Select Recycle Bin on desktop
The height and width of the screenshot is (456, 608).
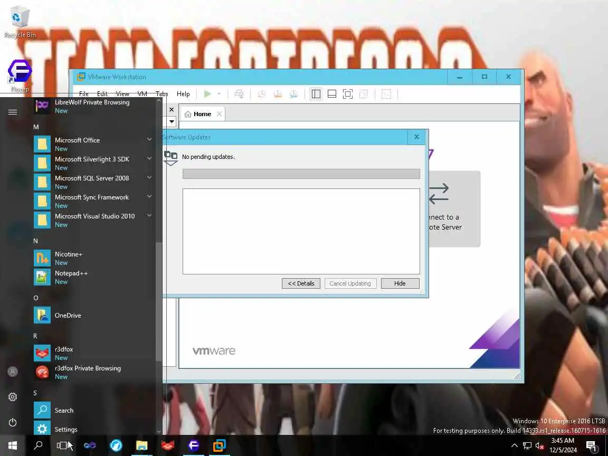[20, 22]
